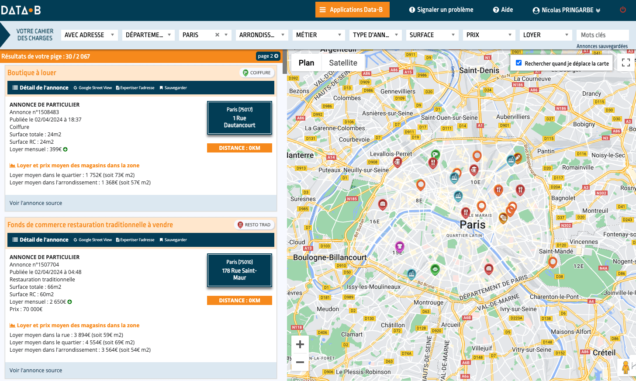Click the carrot grocery marker near Pantin

[518, 157]
